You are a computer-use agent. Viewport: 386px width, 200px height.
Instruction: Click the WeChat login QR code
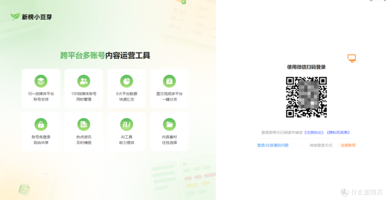pos(306,97)
